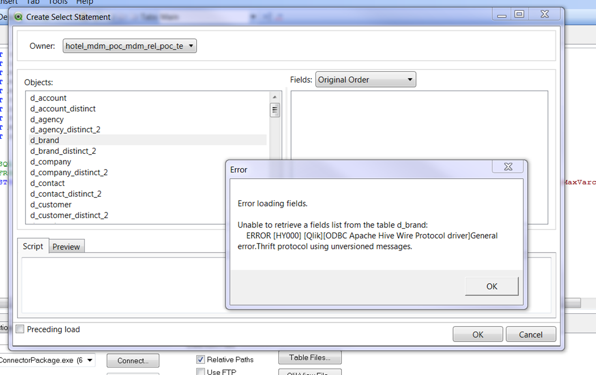Toggle the Use FTP checkbox
The image size is (596, 375).
(200, 372)
